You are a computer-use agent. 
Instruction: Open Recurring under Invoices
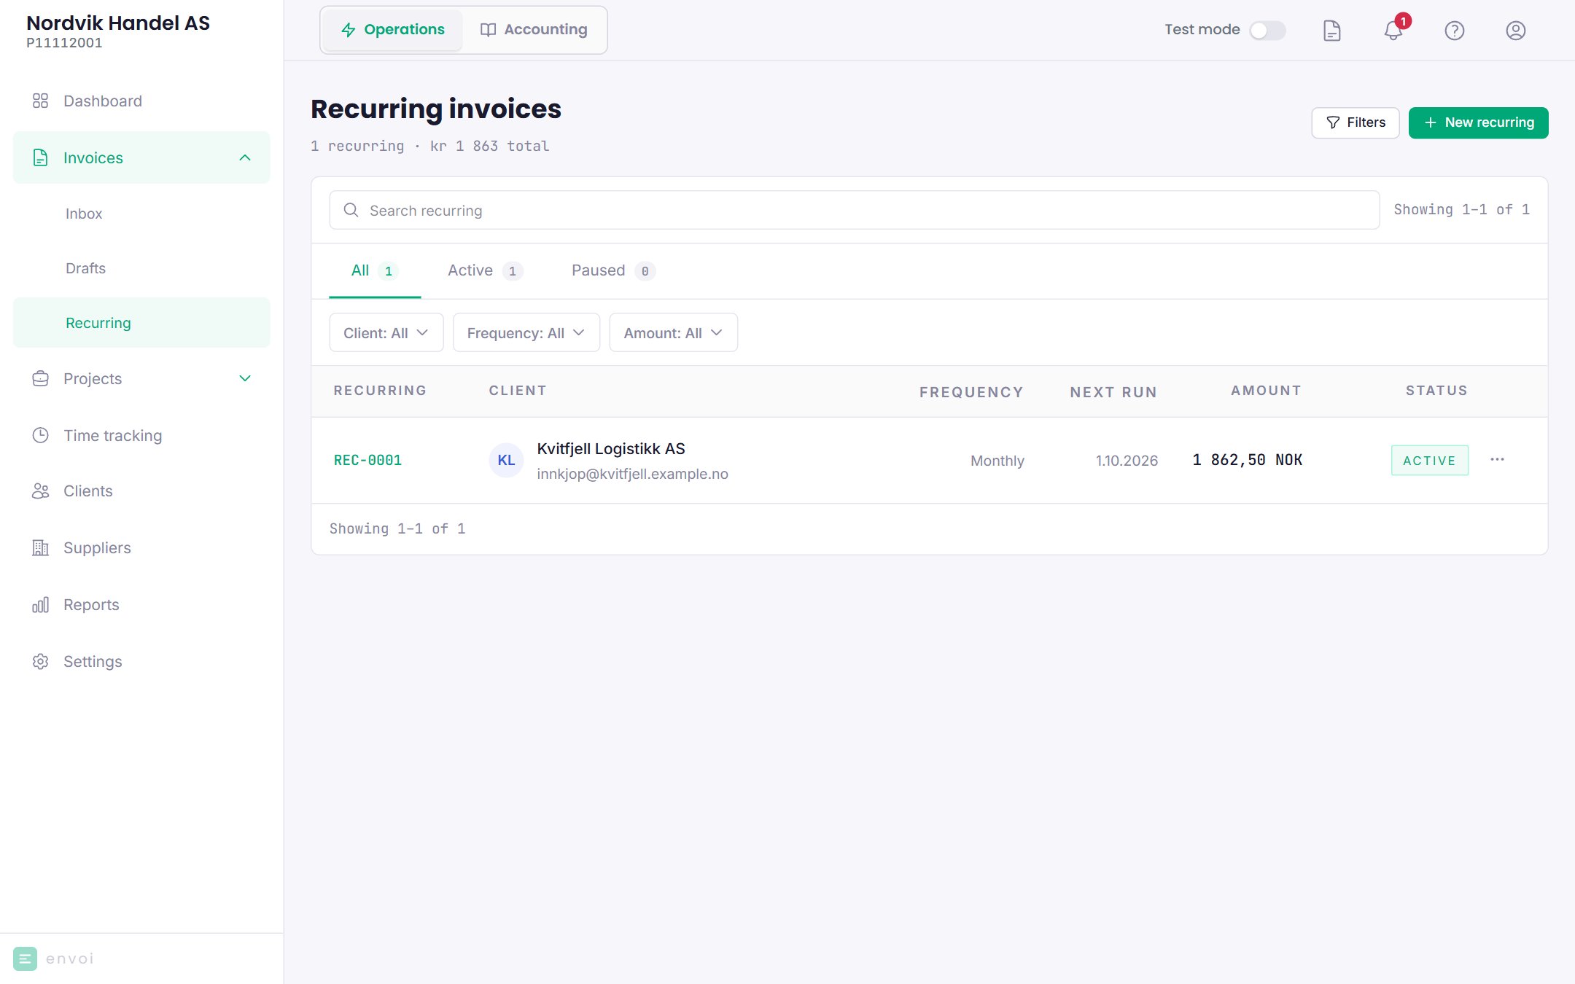pyautogui.click(x=141, y=322)
